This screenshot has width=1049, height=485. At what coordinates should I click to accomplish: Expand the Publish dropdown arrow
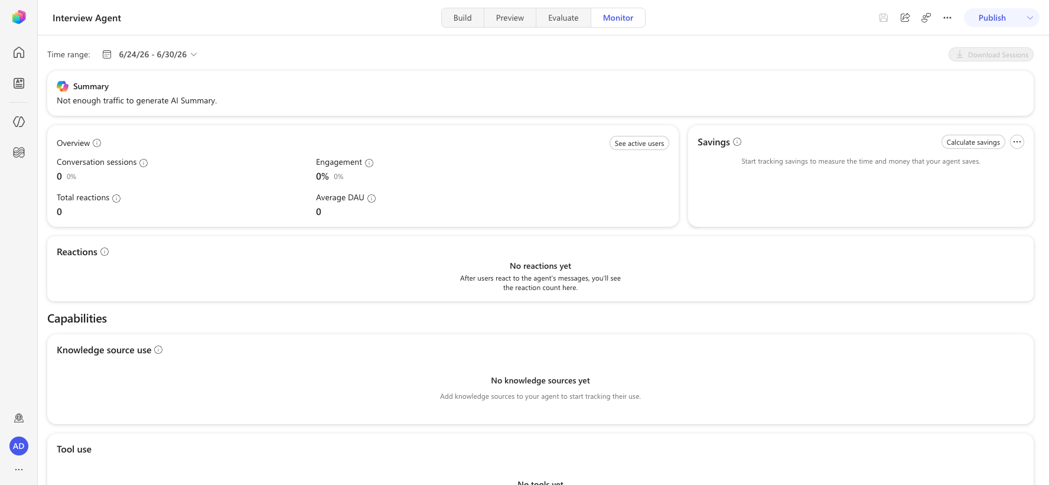[1030, 18]
